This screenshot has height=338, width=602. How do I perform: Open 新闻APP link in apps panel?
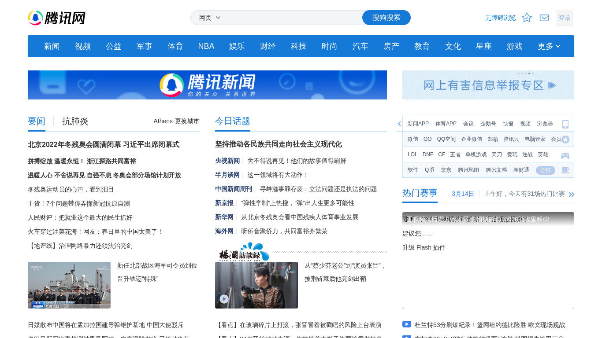[x=418, y=124]
